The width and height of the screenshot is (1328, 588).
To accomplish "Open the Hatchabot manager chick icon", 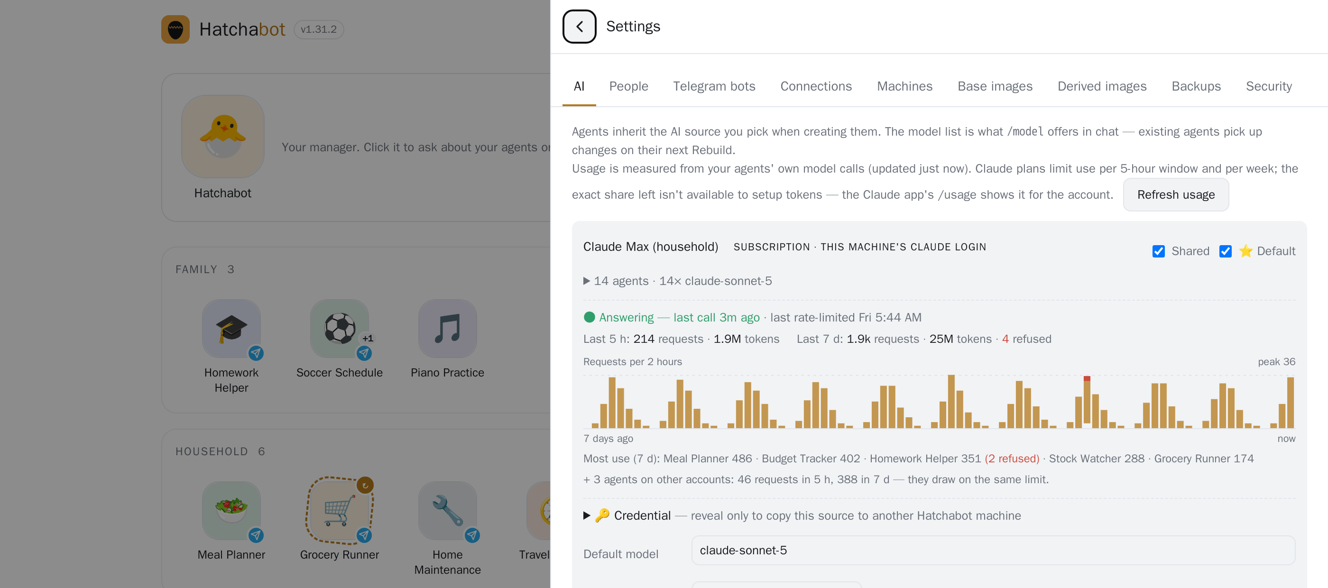I will coord(223,137).
